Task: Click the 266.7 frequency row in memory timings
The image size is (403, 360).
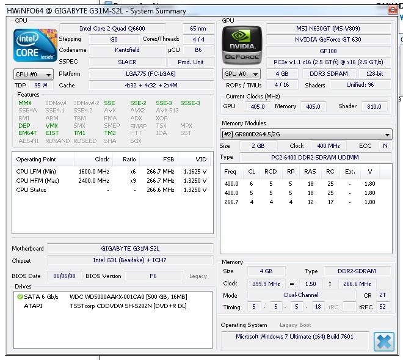Action: (306, 202)
